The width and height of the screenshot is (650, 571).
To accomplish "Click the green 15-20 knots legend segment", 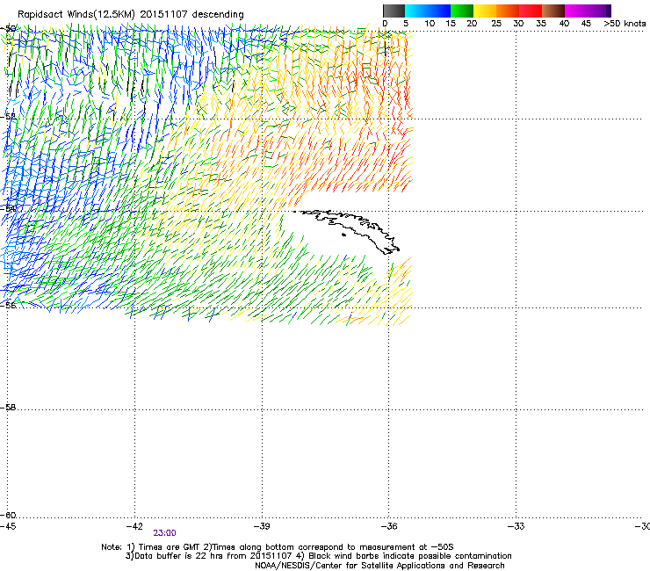I will 462,11.
